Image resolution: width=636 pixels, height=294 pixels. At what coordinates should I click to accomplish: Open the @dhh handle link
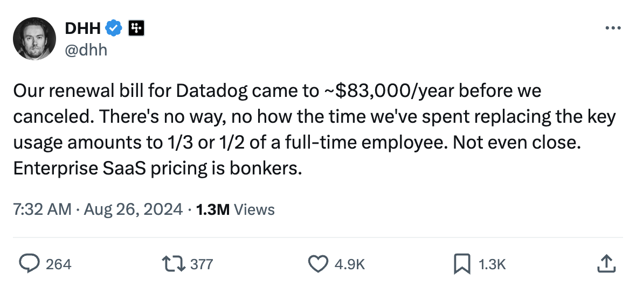point(86,50)
